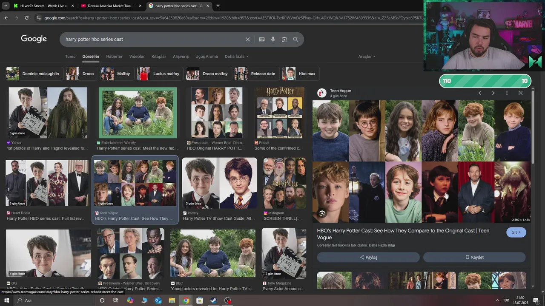Select the Haberler tab

[x=114, y=56]
